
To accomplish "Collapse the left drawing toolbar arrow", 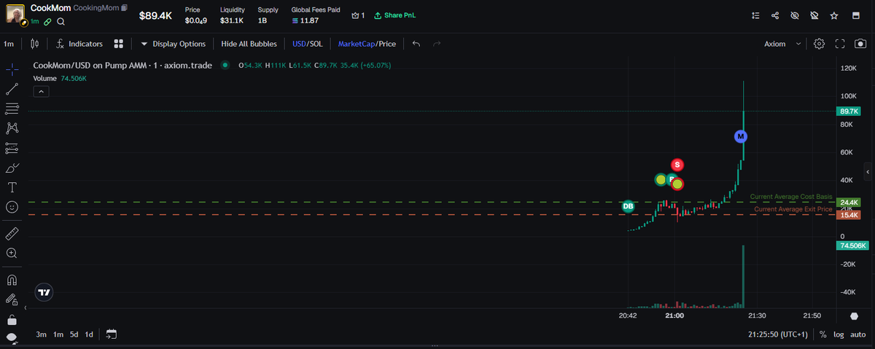I will point(26,308).
